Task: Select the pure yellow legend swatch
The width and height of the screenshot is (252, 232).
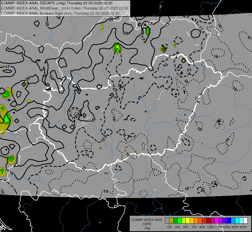Action: pyautogui.click(x=188, y=221)
